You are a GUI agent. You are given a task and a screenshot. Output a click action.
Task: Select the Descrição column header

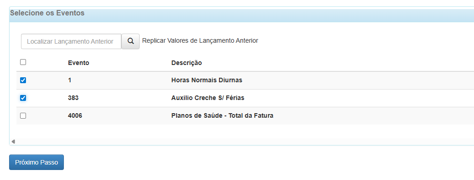[187, 63]
